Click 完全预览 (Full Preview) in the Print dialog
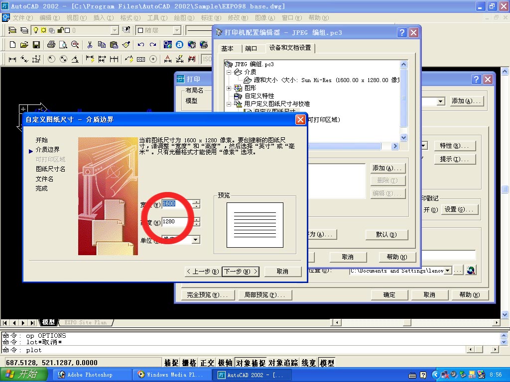 pos(207,295)
